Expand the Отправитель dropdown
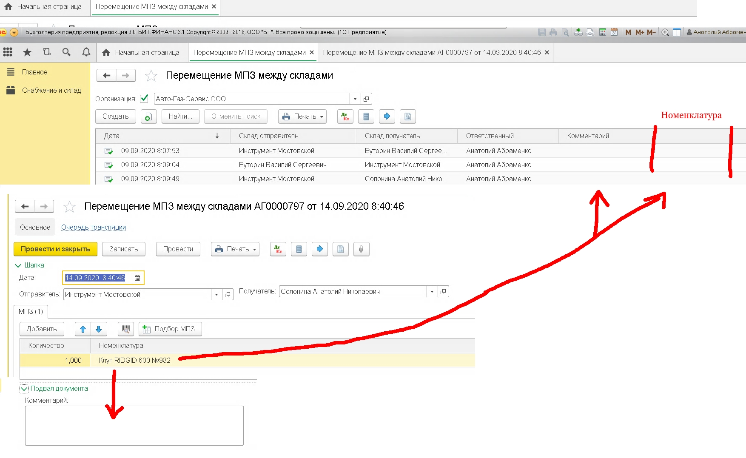Viewport: 746px width, 458px height. click(216, 295)
